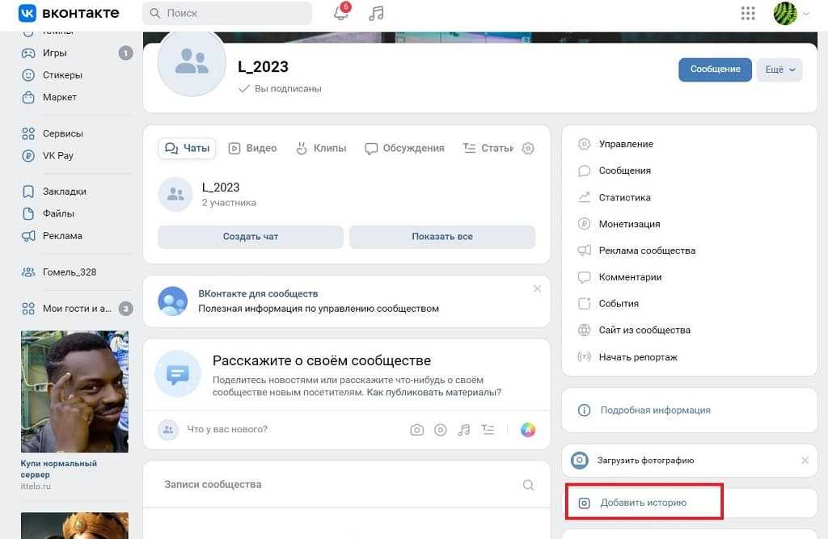The width and height of the screenshot is (828, 539).
Task: Attach audio with the music note post icon
Action: point(464,430)
